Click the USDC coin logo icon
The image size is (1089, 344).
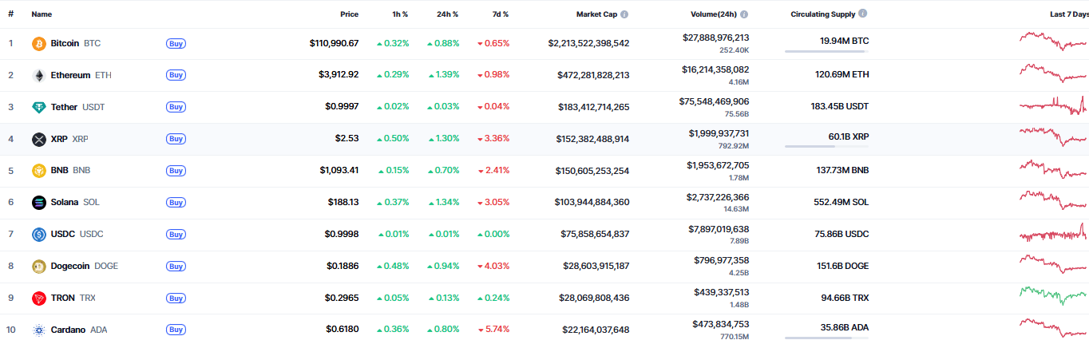click(38, 235)
